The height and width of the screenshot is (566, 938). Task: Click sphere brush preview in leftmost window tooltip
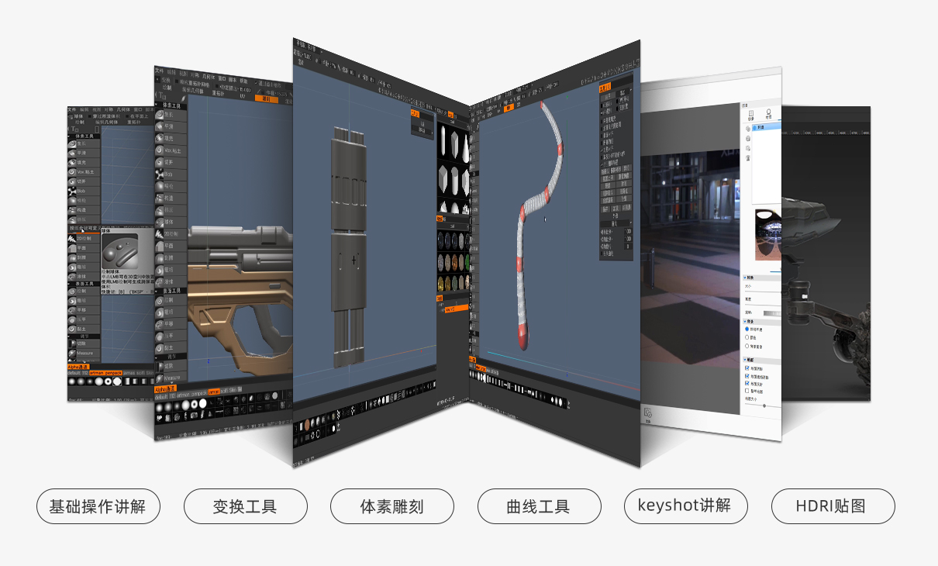coord(119,253)
